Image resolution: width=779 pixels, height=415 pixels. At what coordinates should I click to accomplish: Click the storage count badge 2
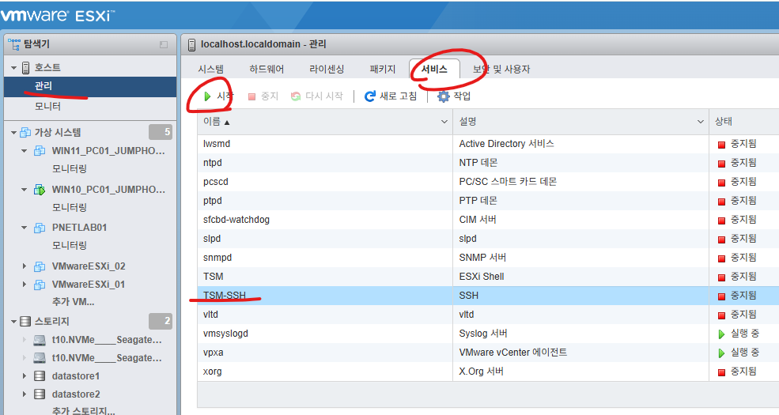coord(161,321)
